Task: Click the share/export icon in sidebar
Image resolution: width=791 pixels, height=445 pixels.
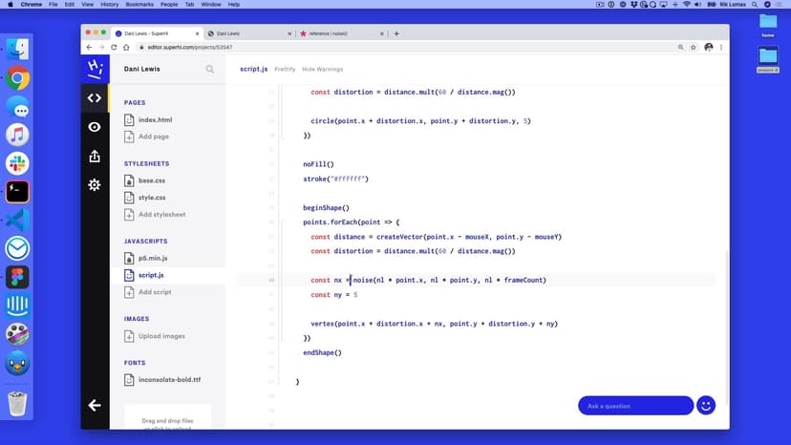Action: tap(95, 156)
